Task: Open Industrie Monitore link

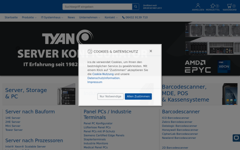Action: click(96, 143)
